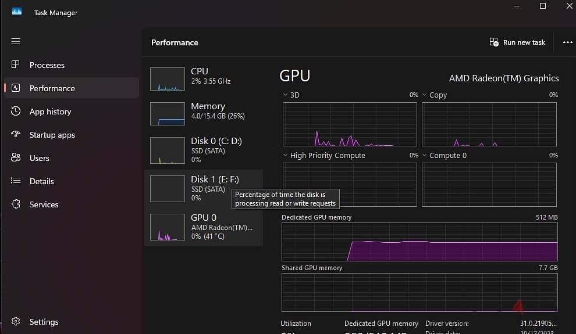Open Settings label in sidebar
This screenshot has height=334, width=576.
[x=44, y=322]
